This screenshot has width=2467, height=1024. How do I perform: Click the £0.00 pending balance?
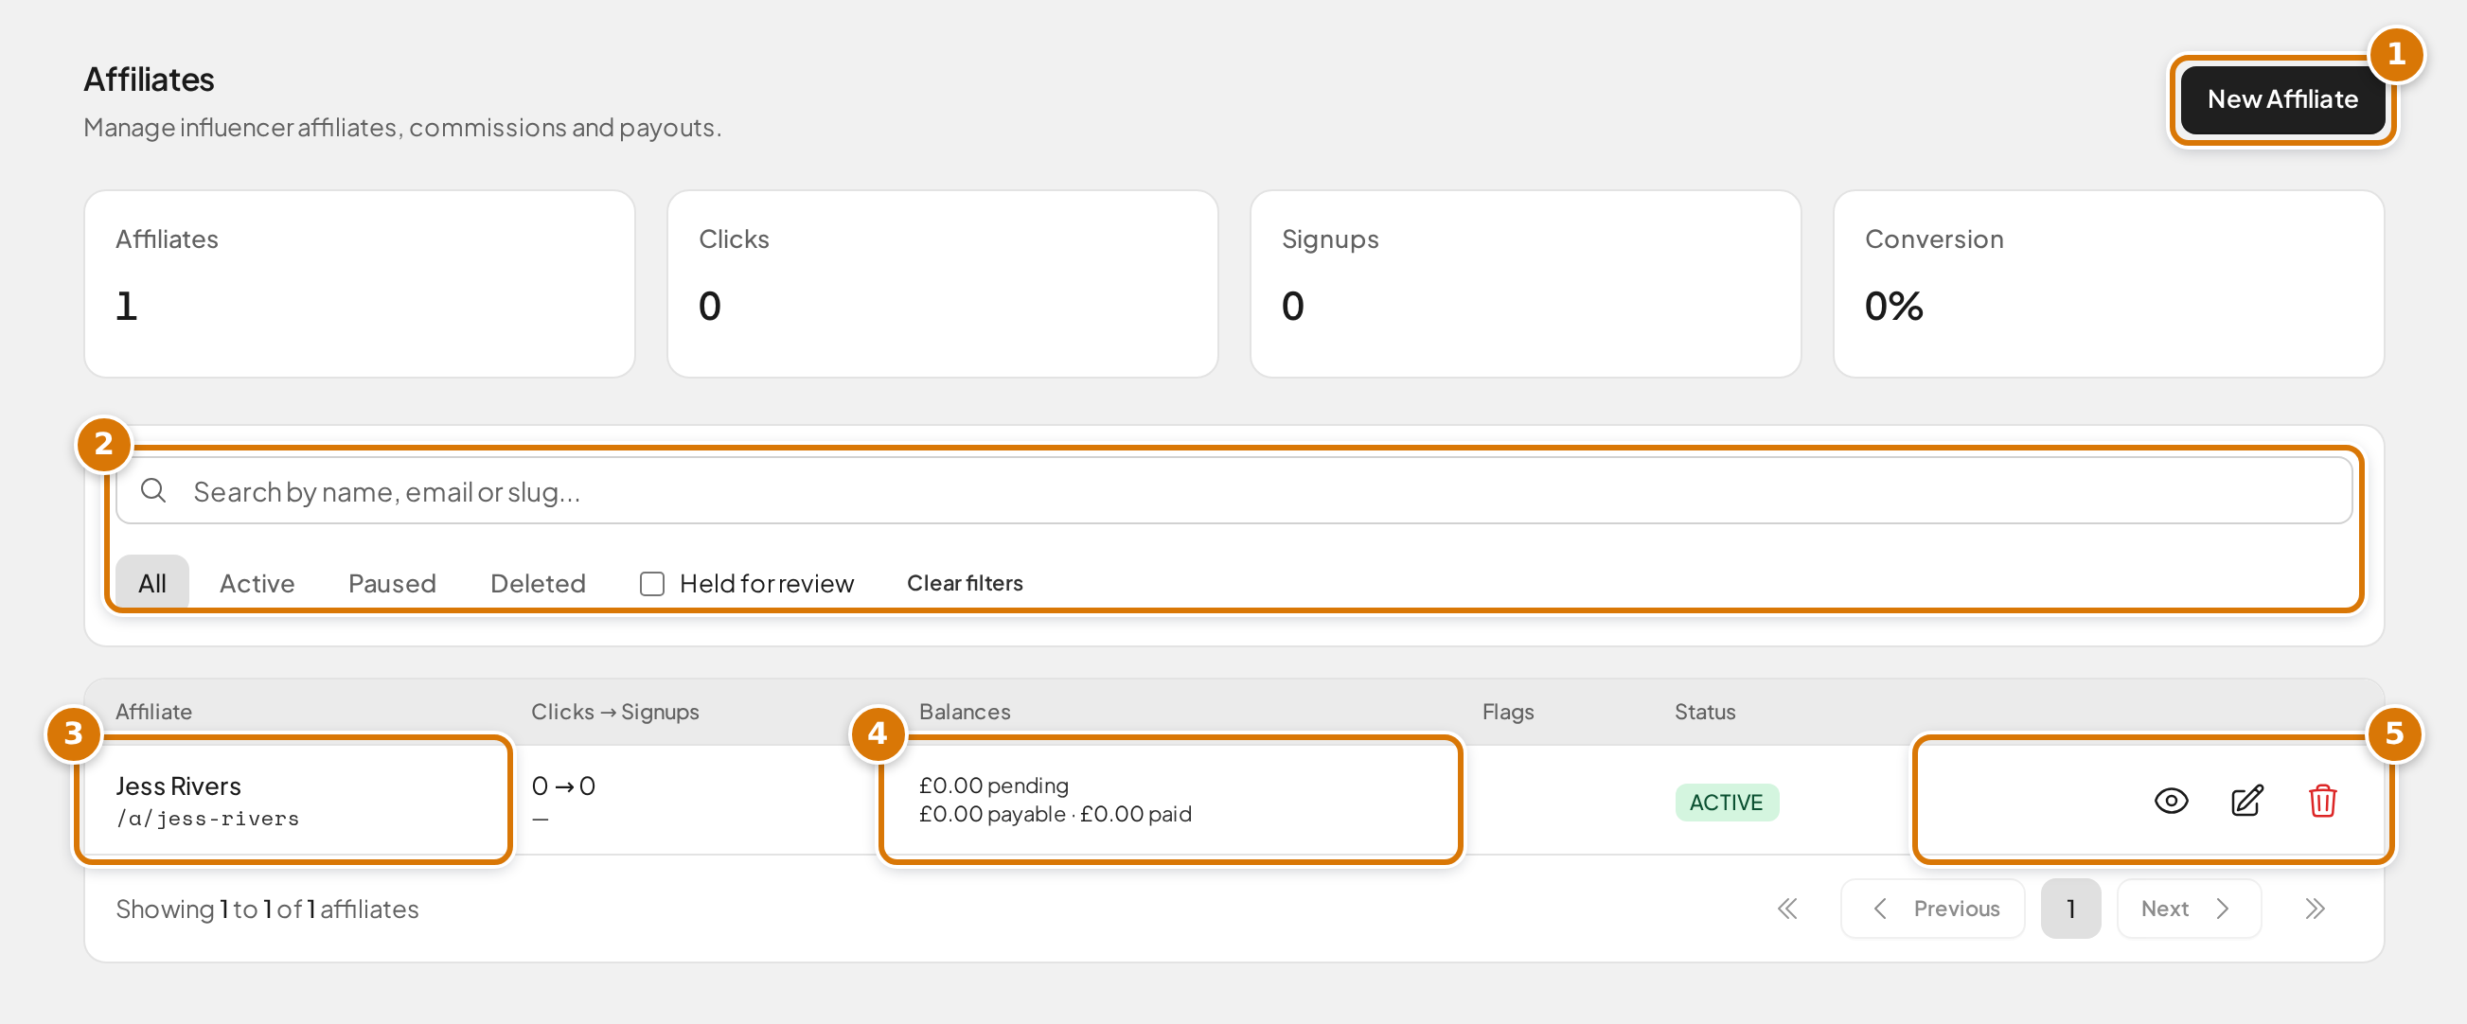[993, 786]
